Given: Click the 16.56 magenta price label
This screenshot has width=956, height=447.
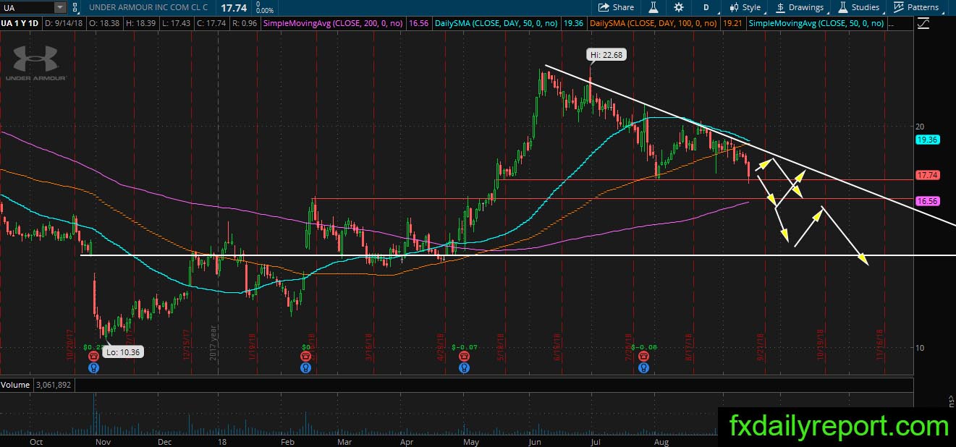Looking at the screenshot, I should click(x=927, y=201).
